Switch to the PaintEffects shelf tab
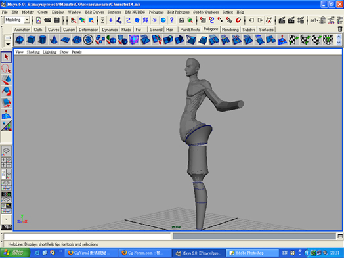This screenshot has height=258, width=344. point(190,30)
